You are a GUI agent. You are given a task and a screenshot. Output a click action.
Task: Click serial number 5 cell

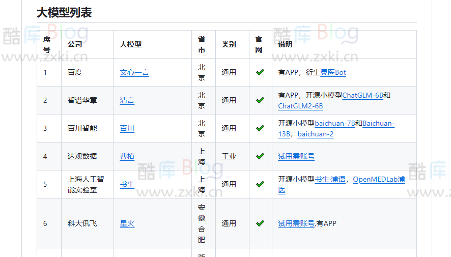[49, 184]
